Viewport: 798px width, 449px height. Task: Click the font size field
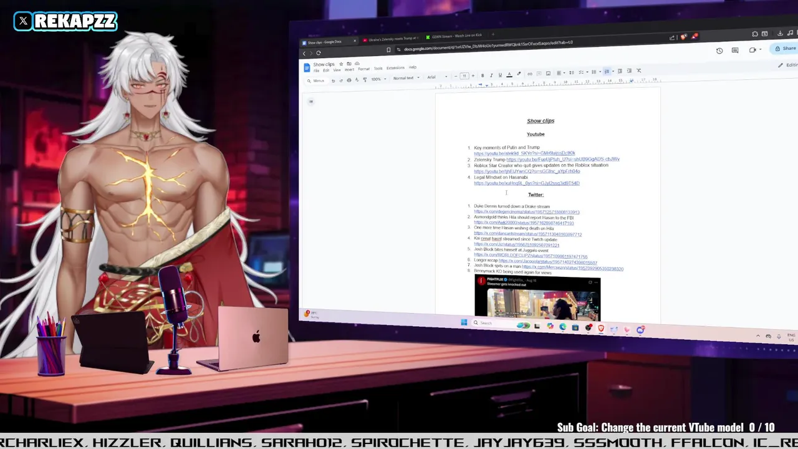pos(464,76)
